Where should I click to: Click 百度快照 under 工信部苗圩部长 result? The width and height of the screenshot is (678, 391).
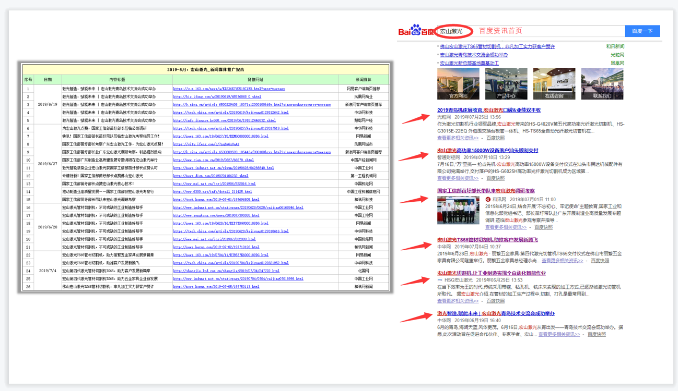click(543, 227)
